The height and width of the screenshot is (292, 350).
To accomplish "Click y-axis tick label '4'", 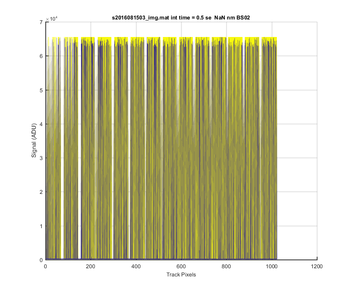I will click(41, 124).
